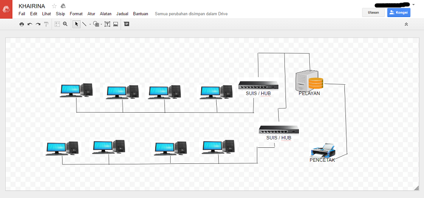The image size is (424, 198).
Task: Open the Google Drawings home logo
Action: coord(6,9)
